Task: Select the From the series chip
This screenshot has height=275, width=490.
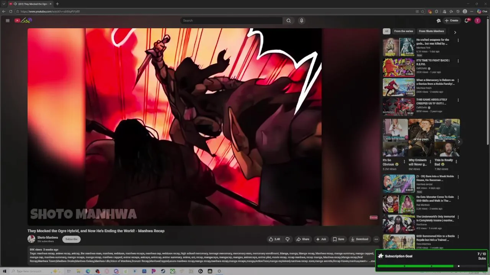Action: [x=403, y=31]
